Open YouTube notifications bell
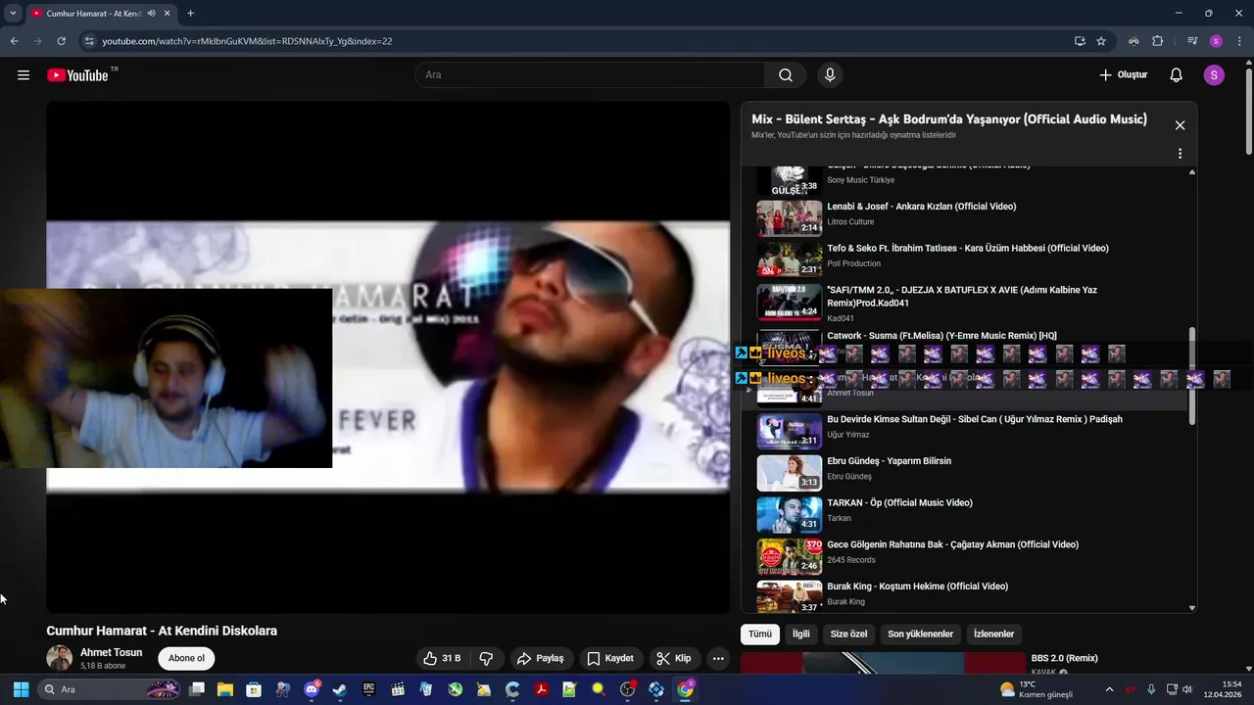 [x=1177, y=75]
